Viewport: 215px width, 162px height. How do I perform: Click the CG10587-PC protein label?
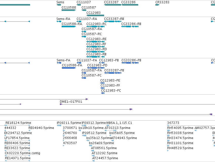[x=92, y=75]
